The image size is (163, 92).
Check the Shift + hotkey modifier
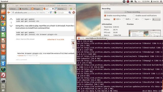[x=124, y=19]
